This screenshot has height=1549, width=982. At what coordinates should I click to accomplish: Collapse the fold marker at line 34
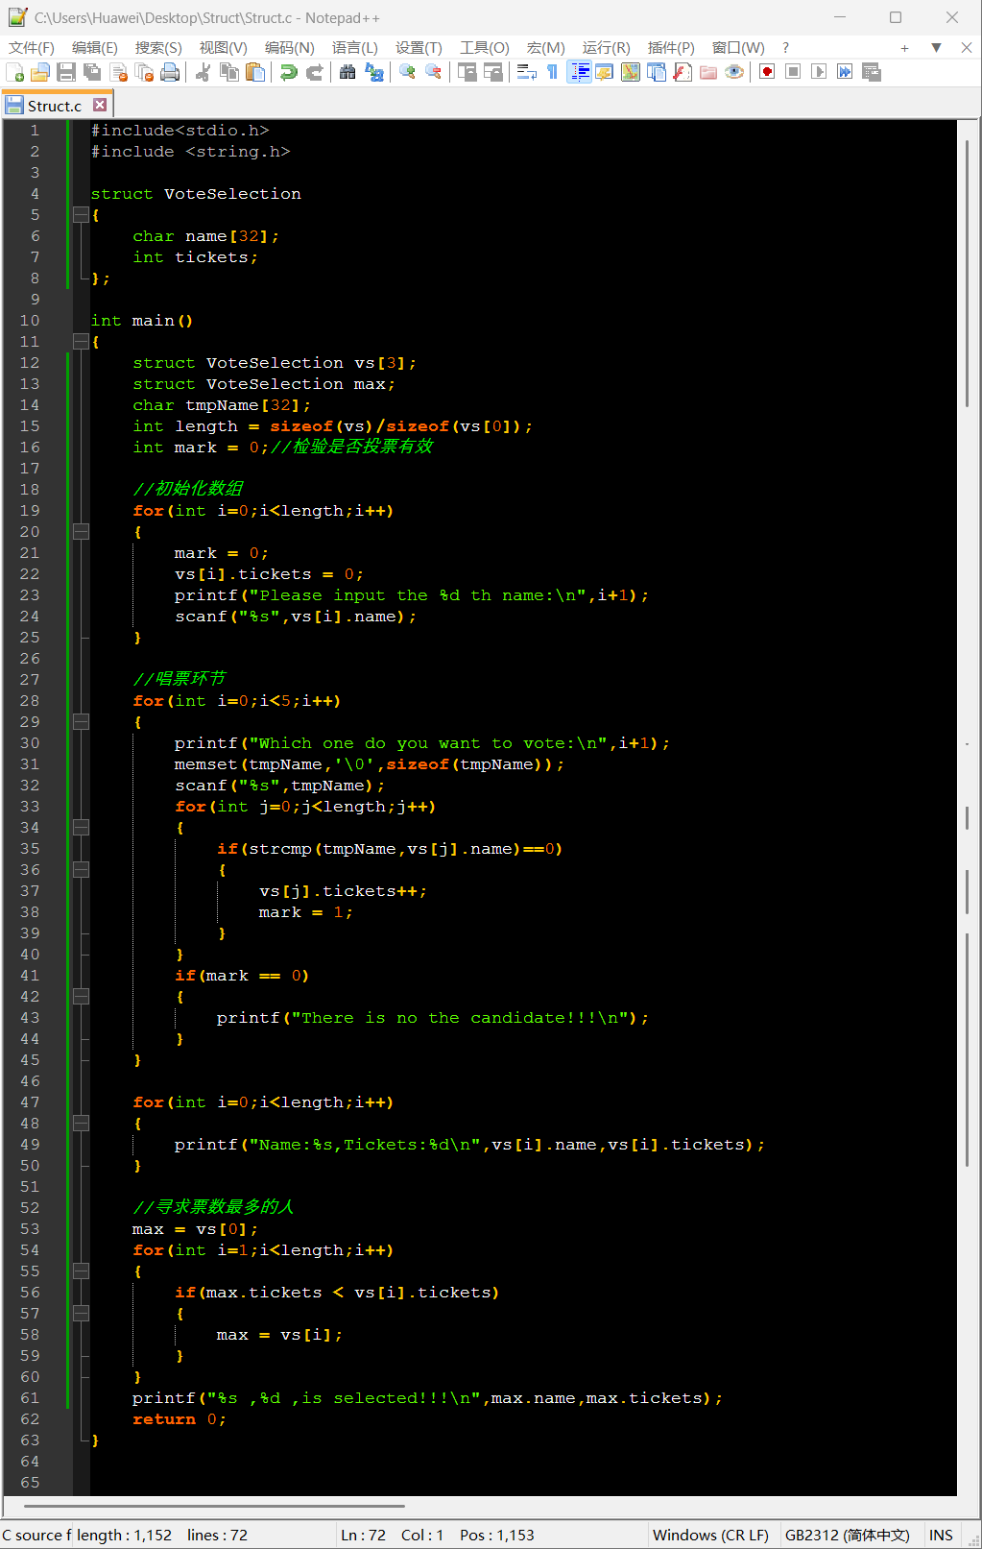(82, 828)
